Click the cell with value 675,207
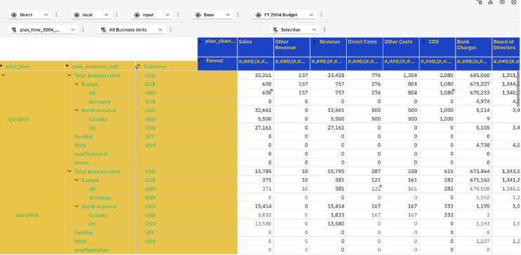This screenshot has width=521, height=255. [474, 84]
